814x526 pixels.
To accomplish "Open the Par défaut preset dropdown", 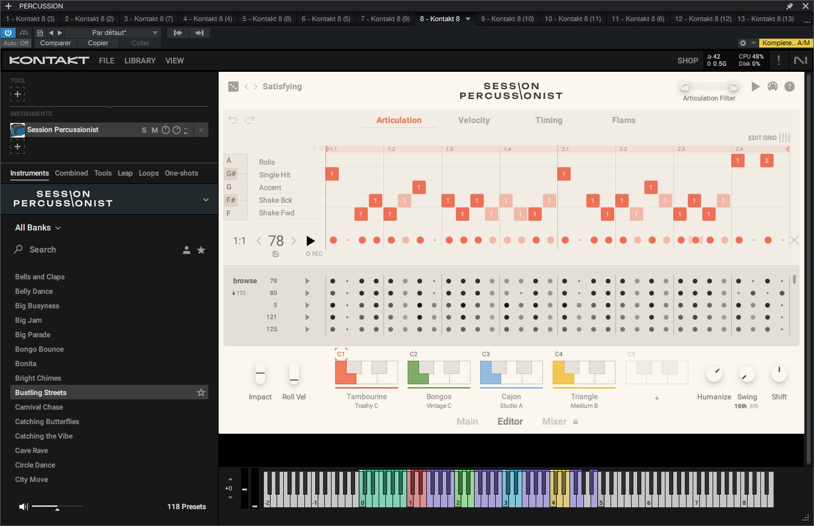I will click(x=112, y=33).
